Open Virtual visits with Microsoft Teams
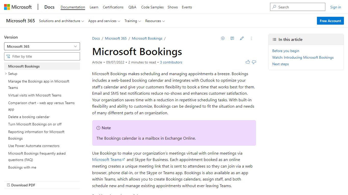This screenshot has width=348, height=195. (35, 95)
